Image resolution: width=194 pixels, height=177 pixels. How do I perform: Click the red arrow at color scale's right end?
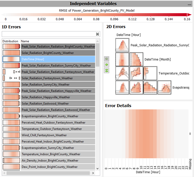[x=189, y=15]
